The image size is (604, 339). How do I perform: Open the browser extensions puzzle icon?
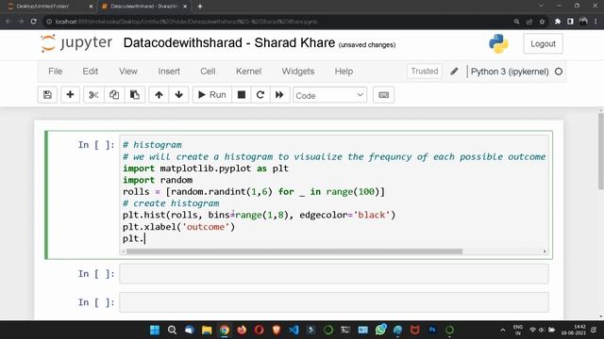tap(558, 22)
